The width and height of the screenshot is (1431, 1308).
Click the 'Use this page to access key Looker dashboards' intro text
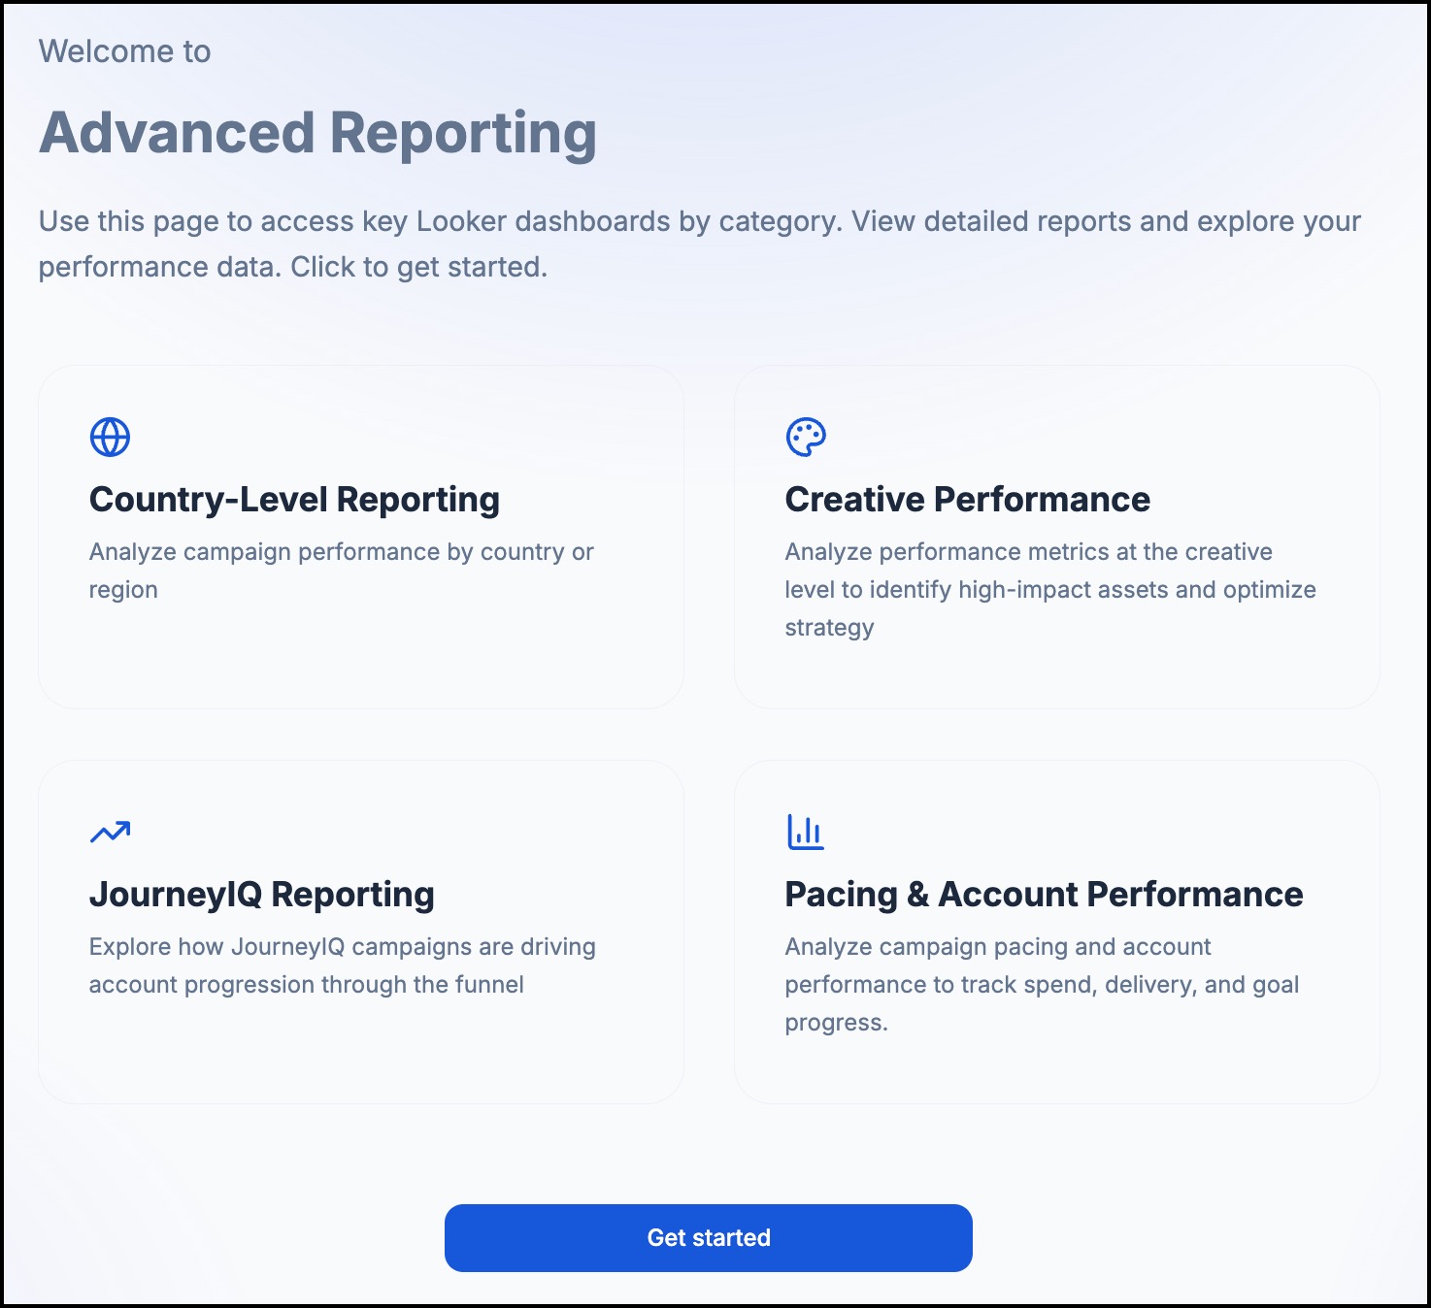[700, 244]
